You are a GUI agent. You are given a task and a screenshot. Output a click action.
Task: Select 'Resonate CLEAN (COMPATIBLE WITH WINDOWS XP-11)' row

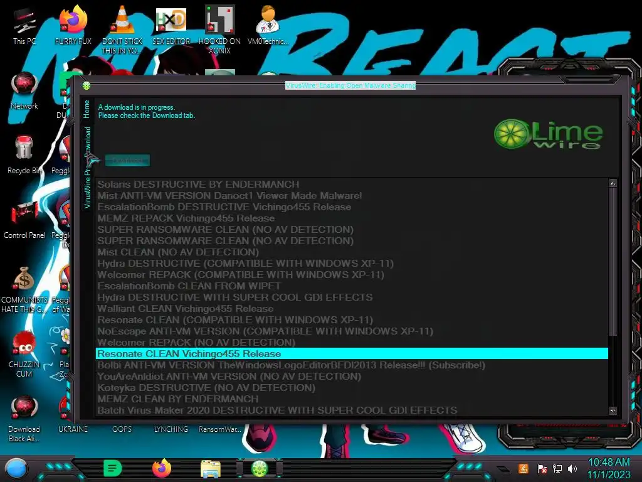coord(352,319)
